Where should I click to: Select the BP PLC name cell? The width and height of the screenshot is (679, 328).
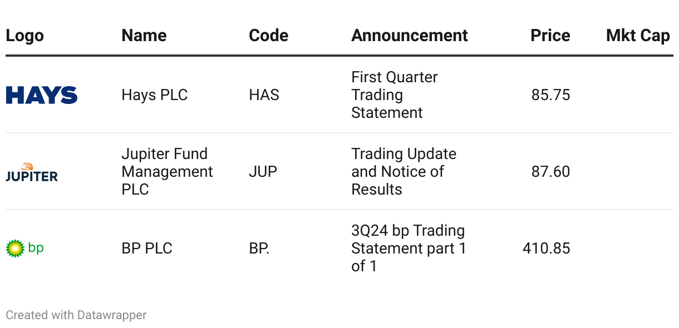tap(147, 248)
